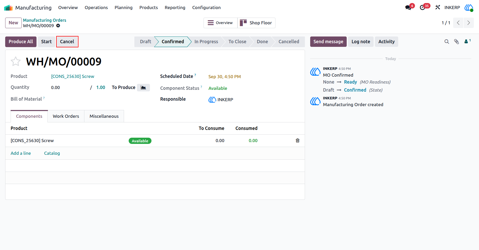Click the Log note button
The height and width of the screenshot is (250, 479).
tap(361, 42)
